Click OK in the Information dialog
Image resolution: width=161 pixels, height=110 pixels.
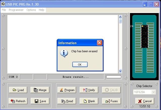point(80,65)
